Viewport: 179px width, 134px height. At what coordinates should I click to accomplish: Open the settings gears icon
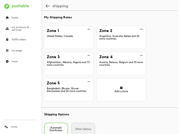coord(6,127)
